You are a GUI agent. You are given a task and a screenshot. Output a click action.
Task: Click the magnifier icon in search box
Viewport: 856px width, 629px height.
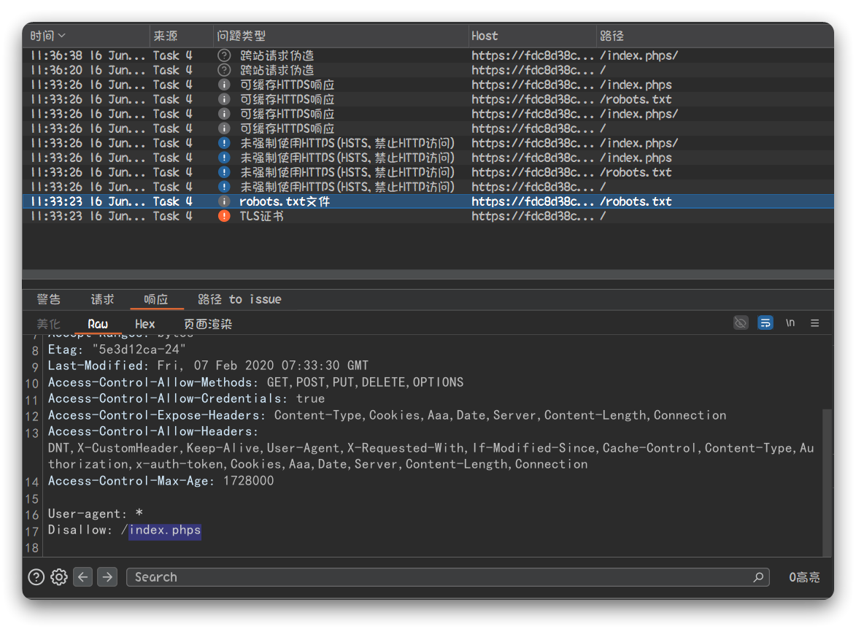[x=759, y=577]
